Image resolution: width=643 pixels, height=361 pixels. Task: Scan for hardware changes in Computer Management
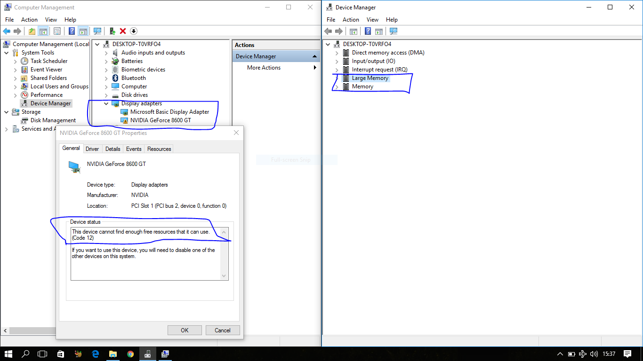(97, 31)
